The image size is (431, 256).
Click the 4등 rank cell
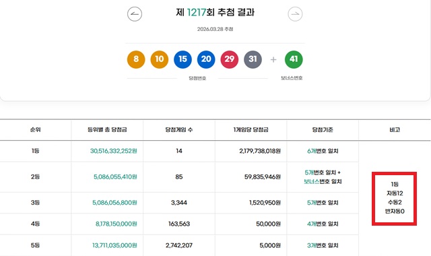pos(36,224)
